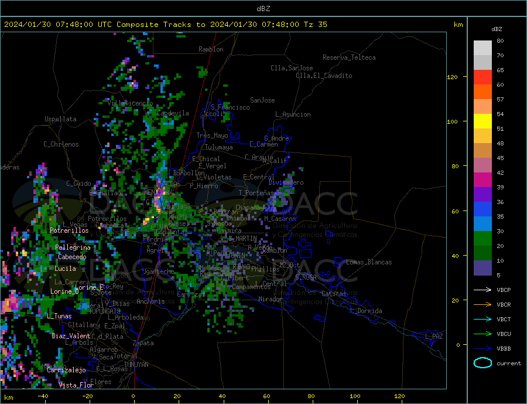The width and height of the screenshot is (527, 404).
Task: Click the Phillips map label
Action: click(265, 269)
